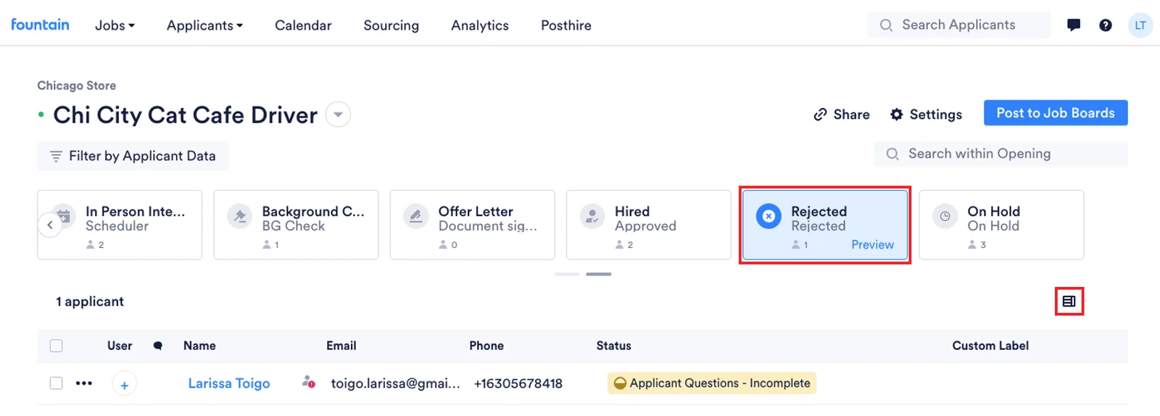Toggle the table layout view icon

point(1069,301)
